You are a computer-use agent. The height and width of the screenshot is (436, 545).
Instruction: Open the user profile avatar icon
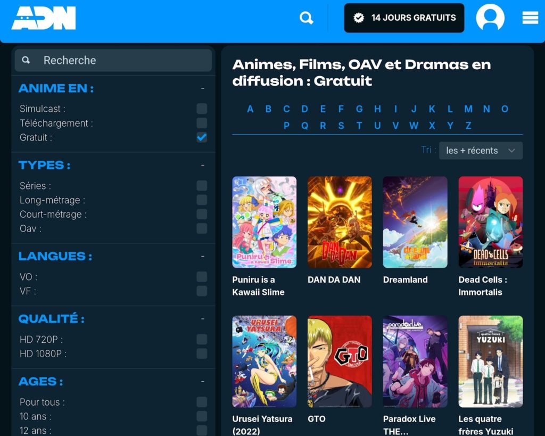(490, 18)
